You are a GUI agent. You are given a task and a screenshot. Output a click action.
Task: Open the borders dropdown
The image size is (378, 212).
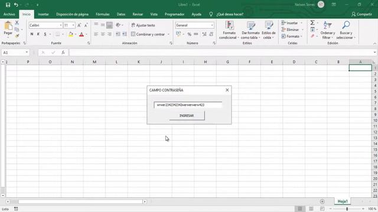(x=63, y=34)
